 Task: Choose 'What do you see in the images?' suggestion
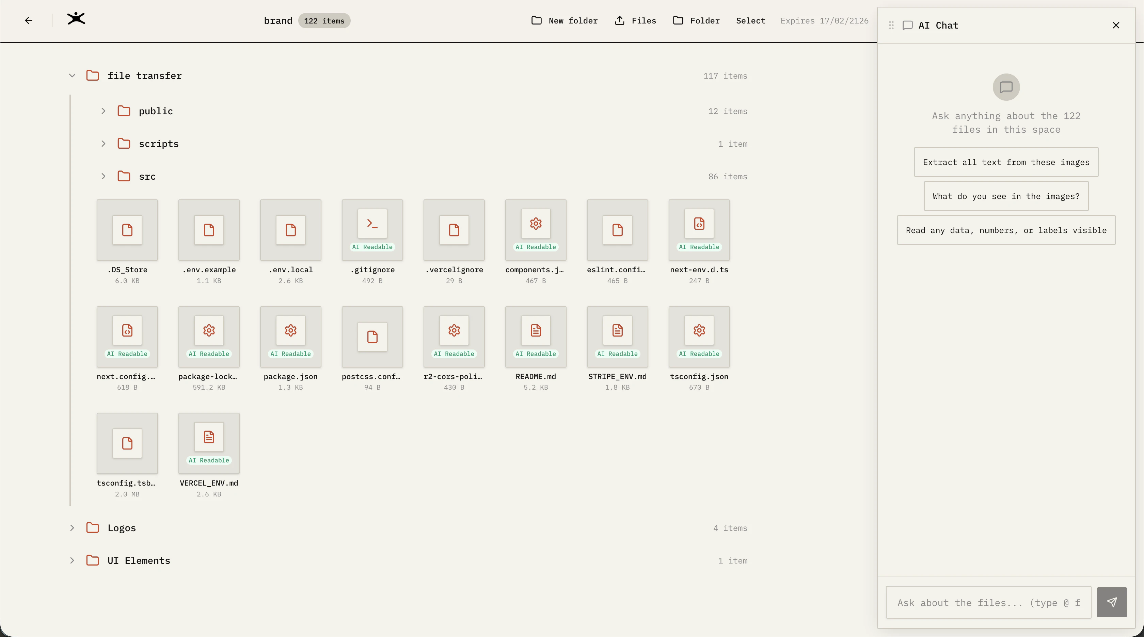point(1006,196)
